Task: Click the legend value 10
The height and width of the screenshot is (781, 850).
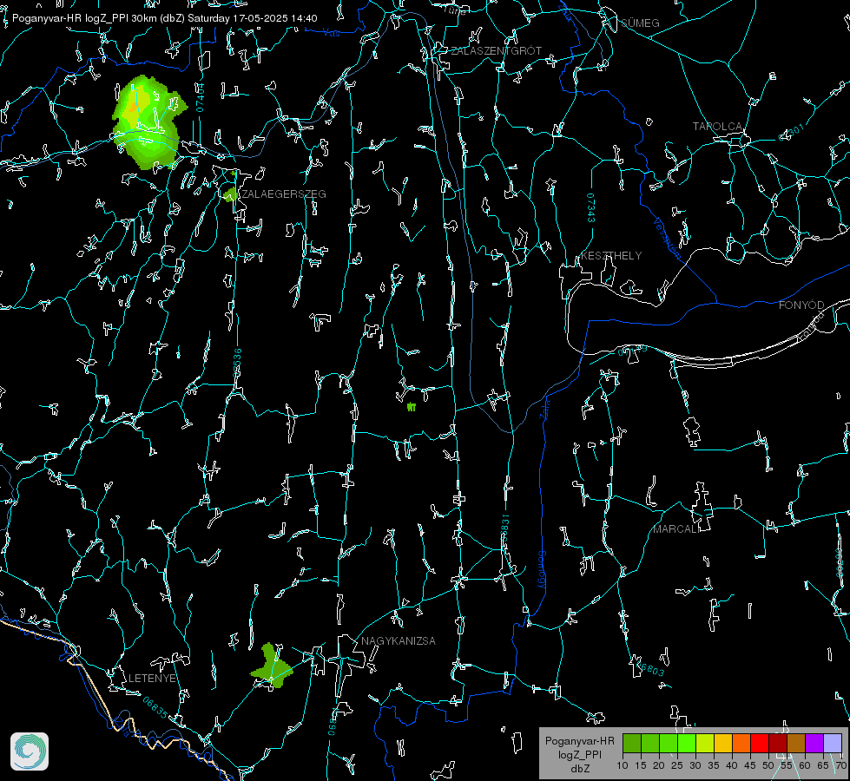Action: coord(623,766)
